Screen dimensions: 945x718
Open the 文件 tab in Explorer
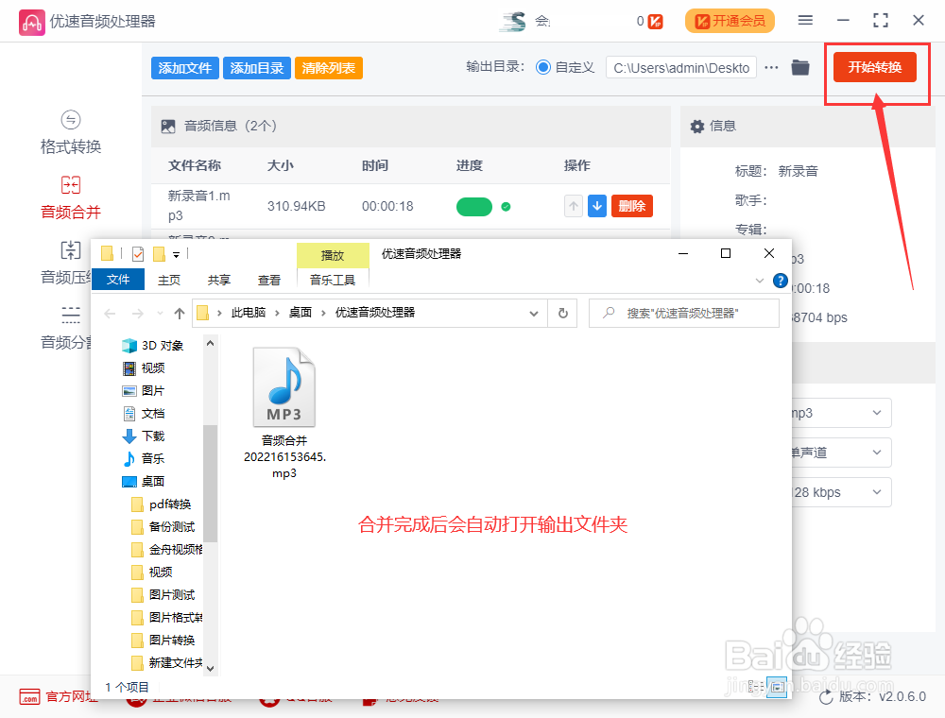[118, 280]
